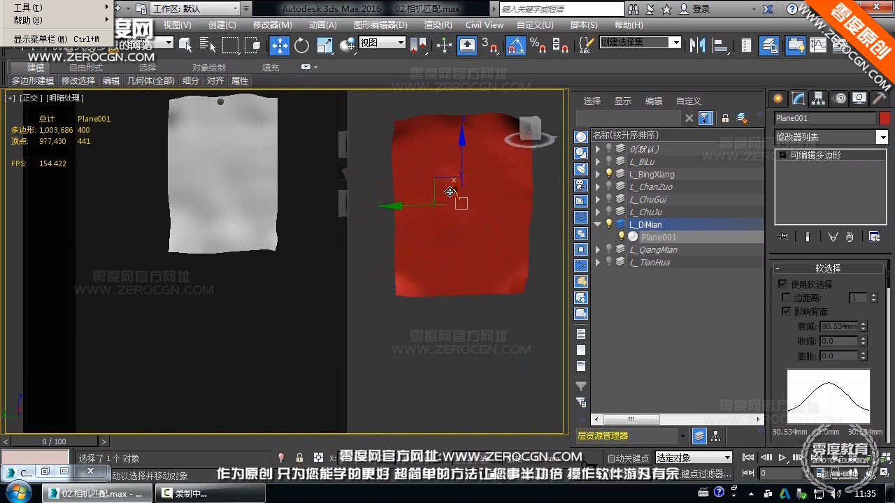Image resolution: width=895 pixels, height=503 pixels.
Task: Open explorer Customize menu
Action: 689,101
